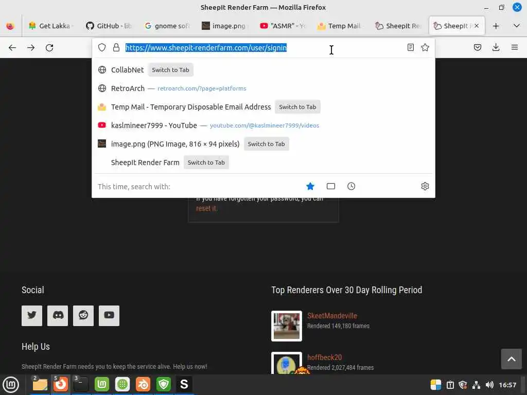Open SkeetMandeville renderer profile
This screenshot has height=395, width=527.
pos(332,316)
